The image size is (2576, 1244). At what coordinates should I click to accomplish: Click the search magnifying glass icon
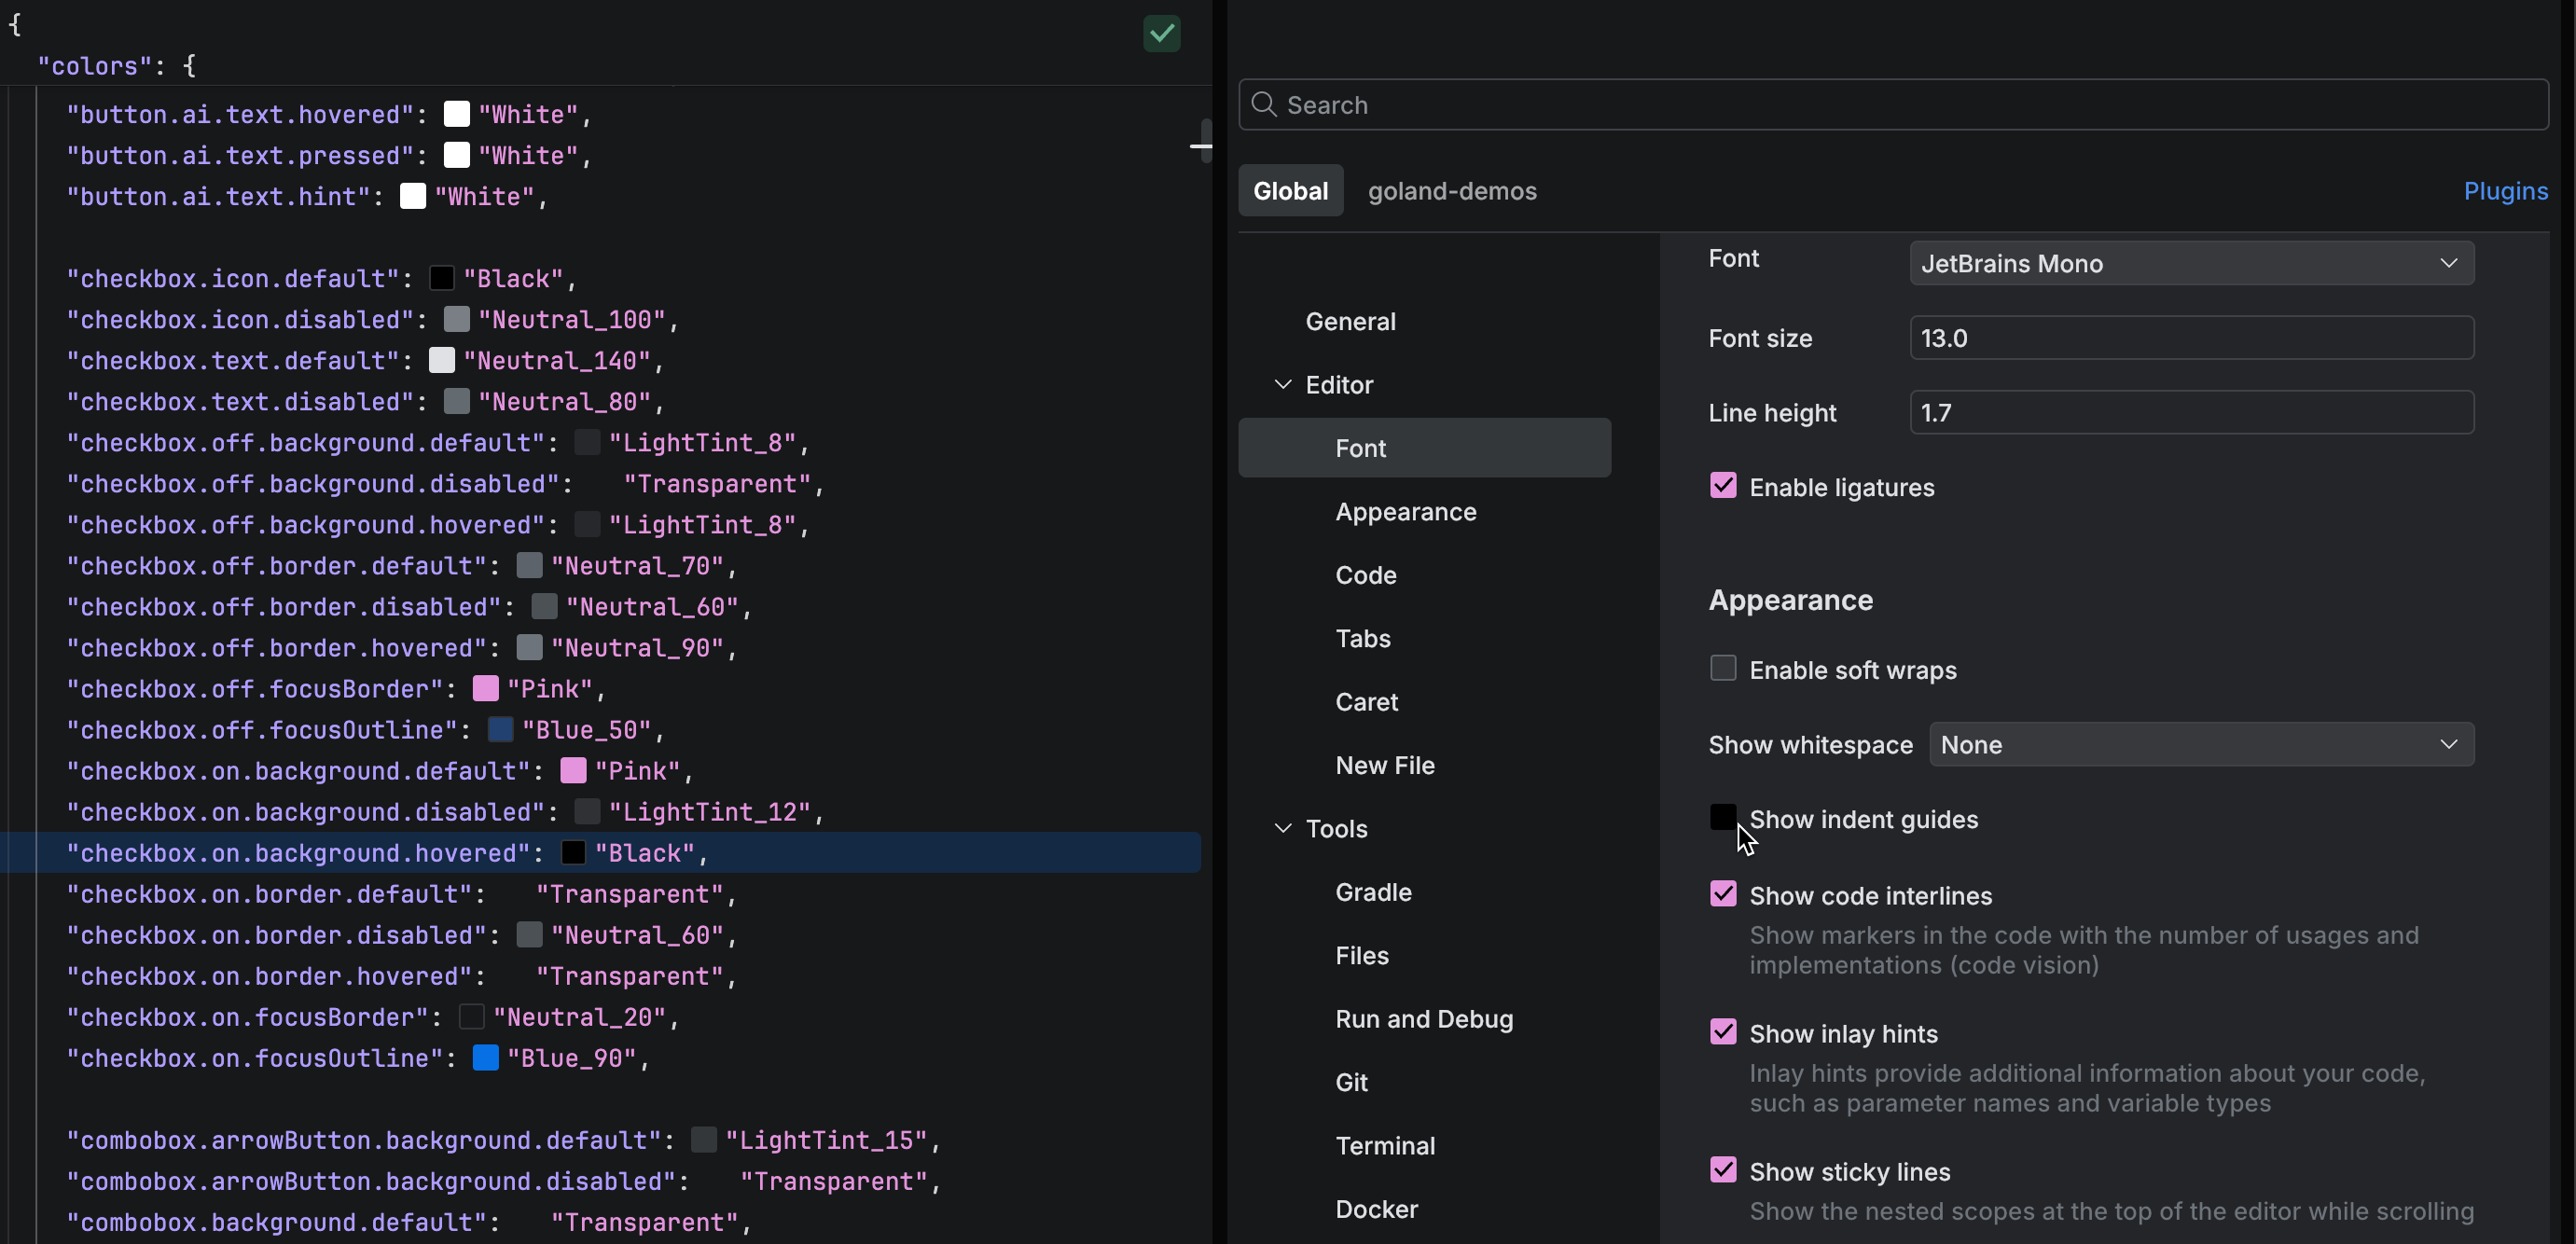(x=1263, y=104)
